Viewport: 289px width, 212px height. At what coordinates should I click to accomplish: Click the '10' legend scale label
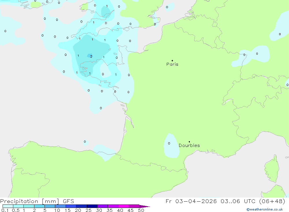click(x=57, y=210)
